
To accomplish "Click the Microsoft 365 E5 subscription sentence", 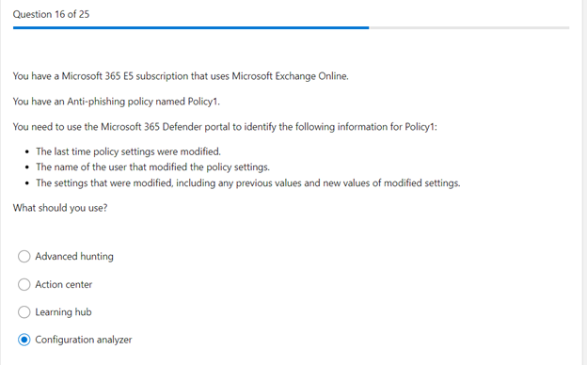I will (x=181, y=76).
